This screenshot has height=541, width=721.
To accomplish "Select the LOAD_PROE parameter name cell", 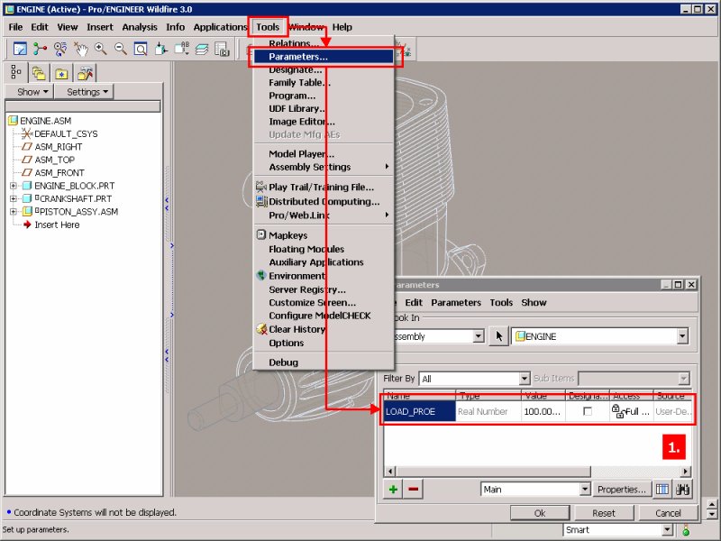I will click(419, 411).
